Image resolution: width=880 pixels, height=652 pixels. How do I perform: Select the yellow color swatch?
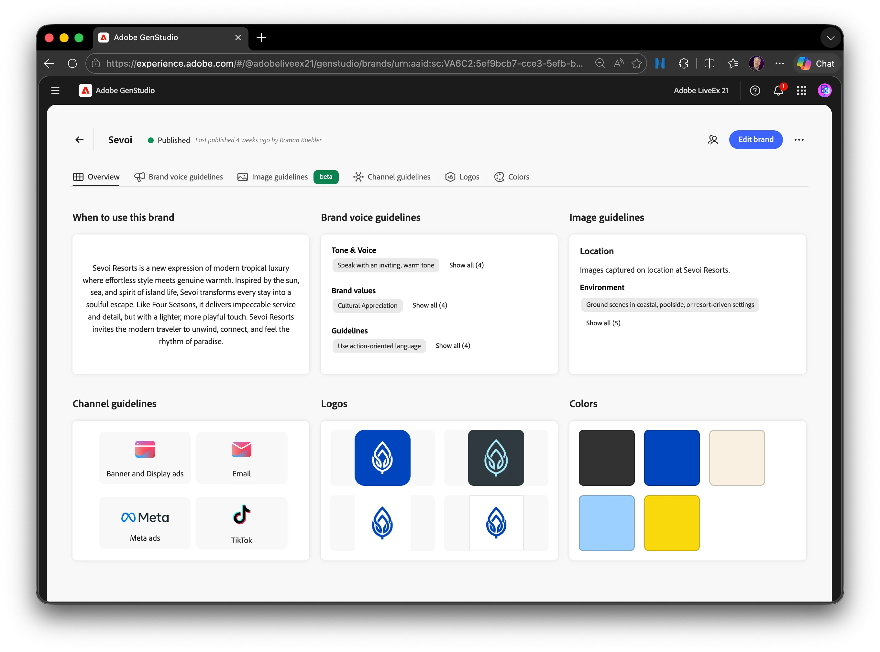pyautogui.click(x=672, y=523)
